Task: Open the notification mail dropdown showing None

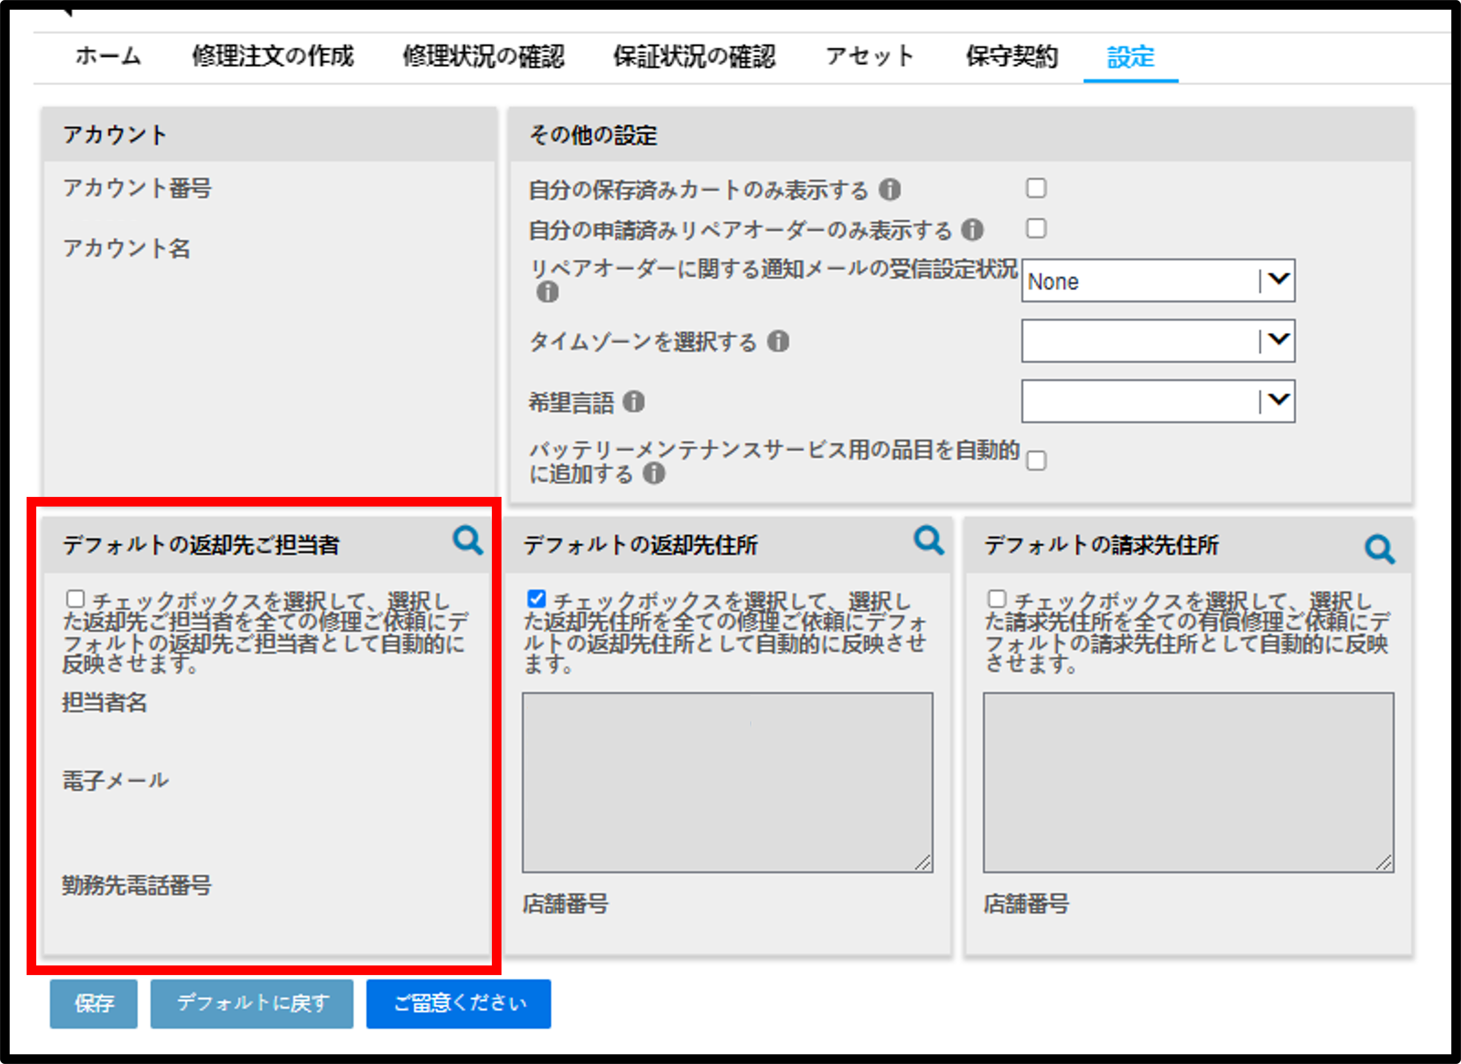Action: tap(1158, 281)
